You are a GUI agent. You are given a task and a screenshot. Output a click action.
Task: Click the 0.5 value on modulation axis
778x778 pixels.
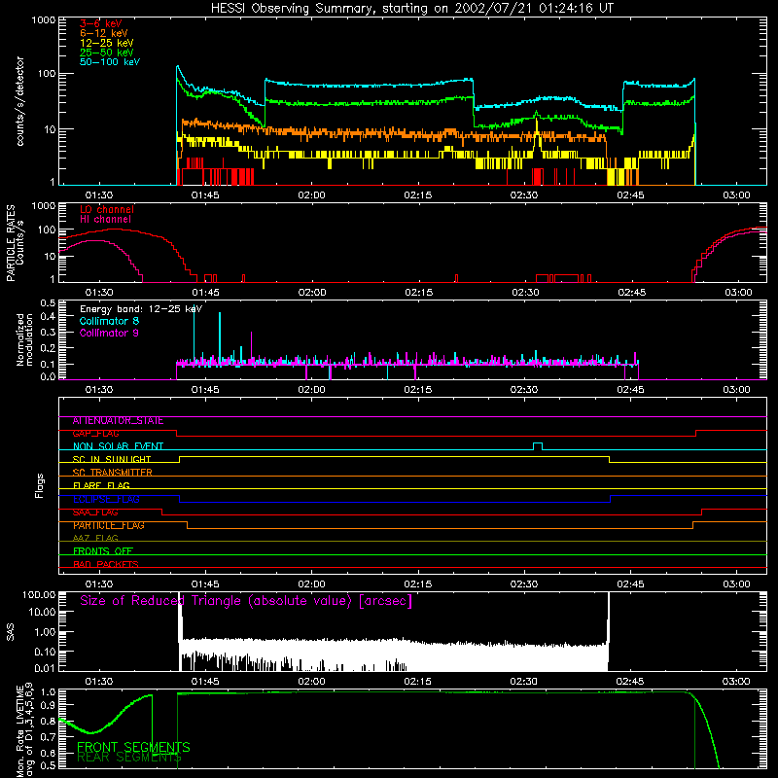pyautogui.click(x=48, y=302)
